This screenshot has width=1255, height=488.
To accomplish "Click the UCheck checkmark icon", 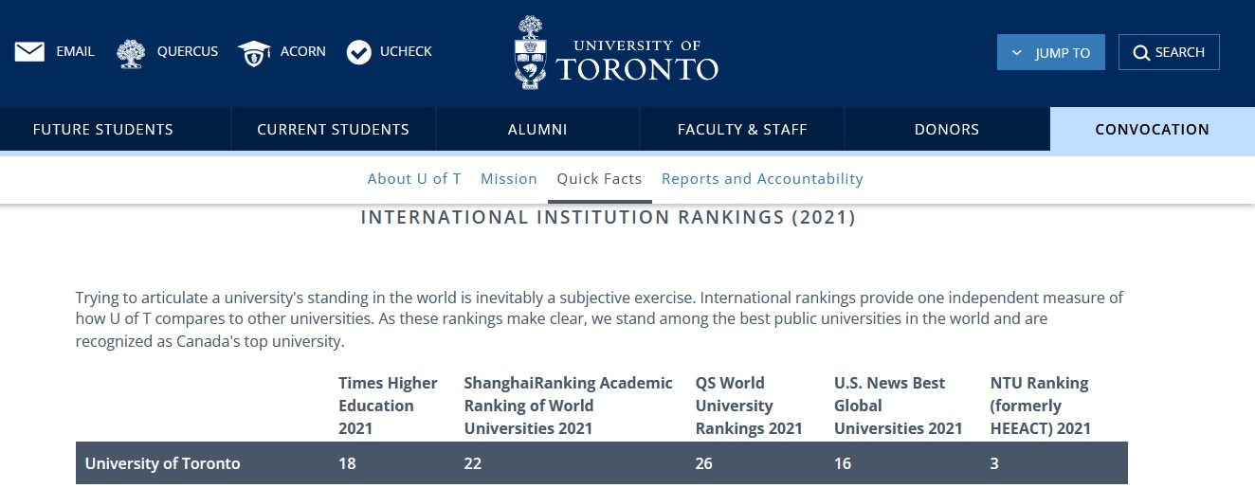I will 358,52.
